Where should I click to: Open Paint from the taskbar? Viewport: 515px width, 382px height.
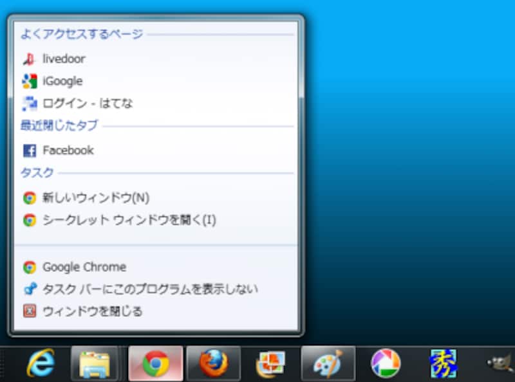point(328,364)
